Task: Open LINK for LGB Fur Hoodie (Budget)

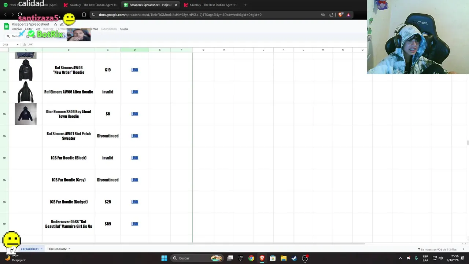Action: point(134,202)
